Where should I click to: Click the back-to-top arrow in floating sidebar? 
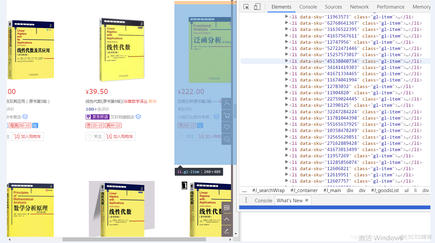point(227,219)
